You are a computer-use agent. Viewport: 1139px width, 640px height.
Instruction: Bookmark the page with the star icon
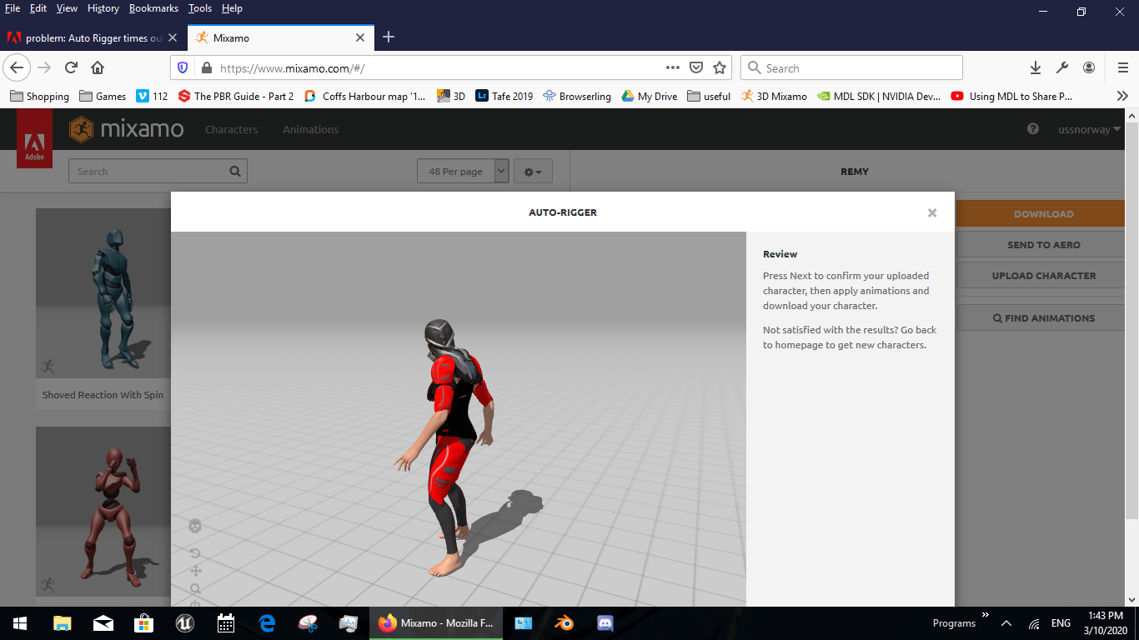click(x=719, y=67)
